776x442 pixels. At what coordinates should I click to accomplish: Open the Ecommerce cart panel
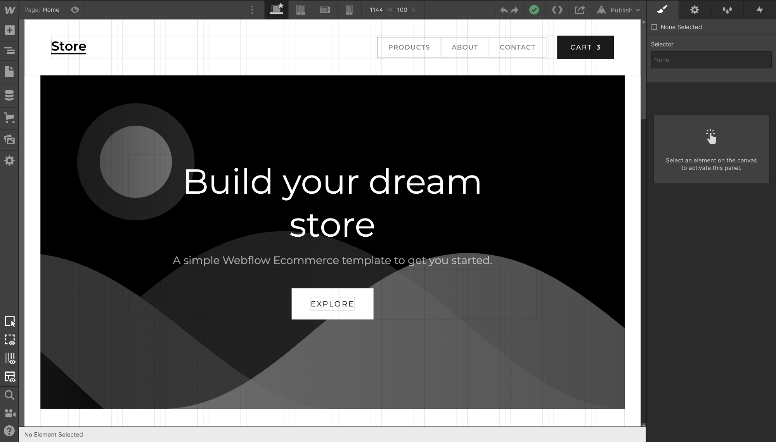(9, 118)
